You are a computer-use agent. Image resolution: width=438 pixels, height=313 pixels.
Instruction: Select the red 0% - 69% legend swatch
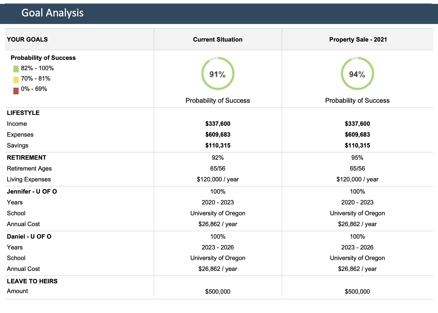click(16, 91)
